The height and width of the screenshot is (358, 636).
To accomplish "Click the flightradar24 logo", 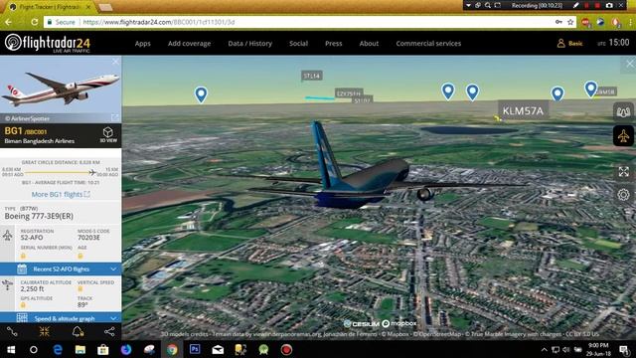I will coord(48,43).
